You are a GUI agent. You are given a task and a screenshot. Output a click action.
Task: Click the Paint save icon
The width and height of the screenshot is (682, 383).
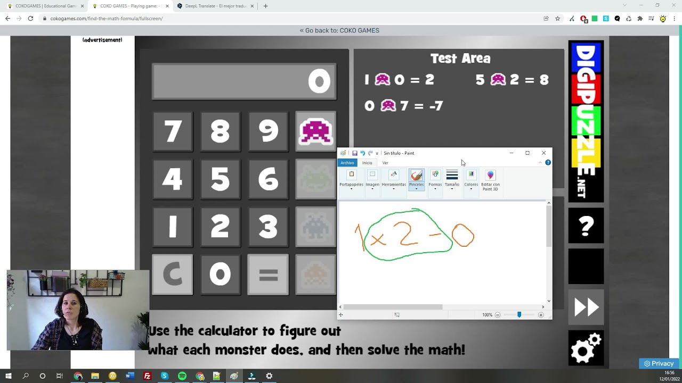coord(354,153)
